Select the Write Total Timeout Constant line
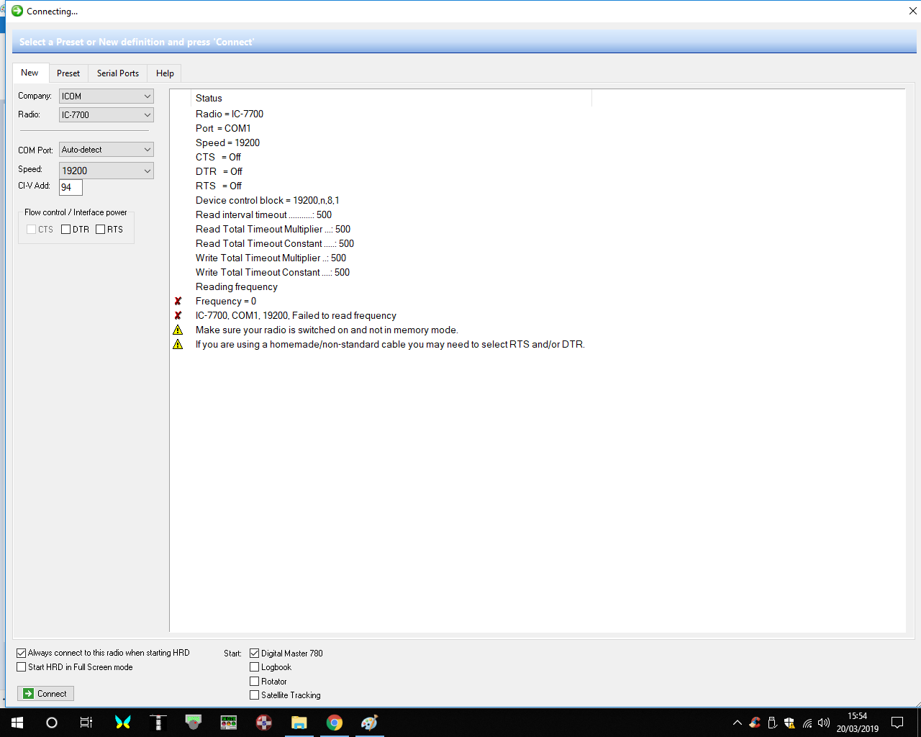 (x=273, y=272)
